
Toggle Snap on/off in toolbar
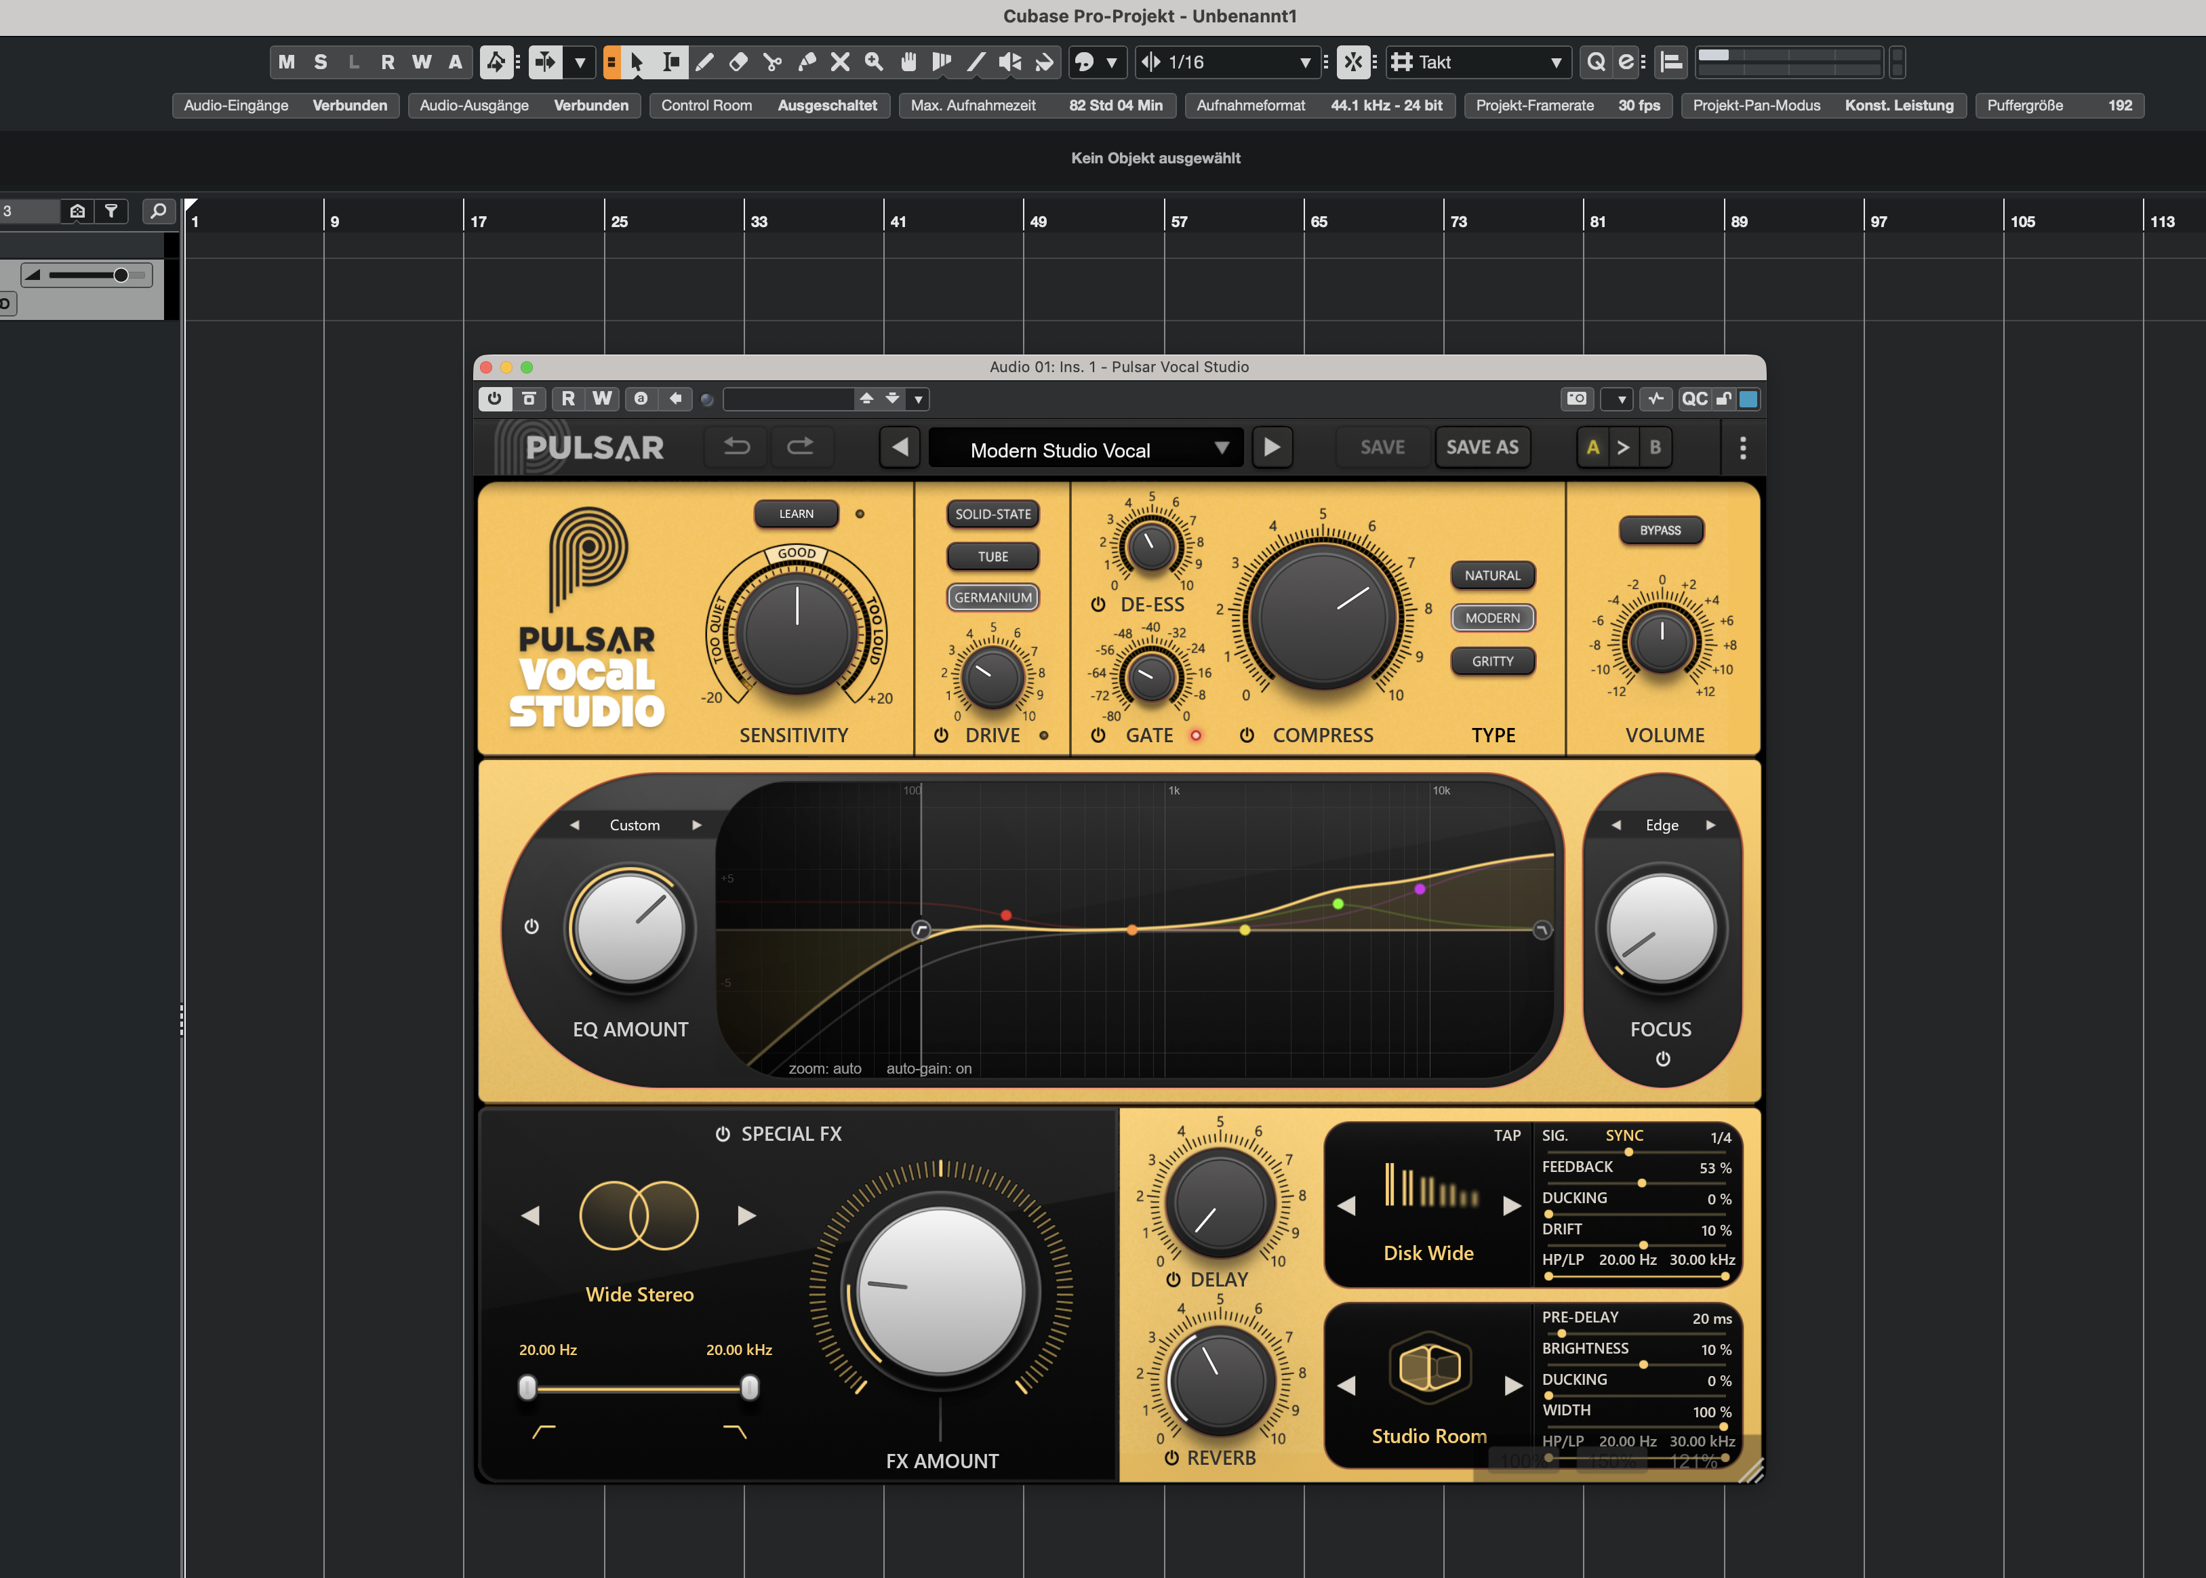pyautogui.click(x=1354, y=62)
